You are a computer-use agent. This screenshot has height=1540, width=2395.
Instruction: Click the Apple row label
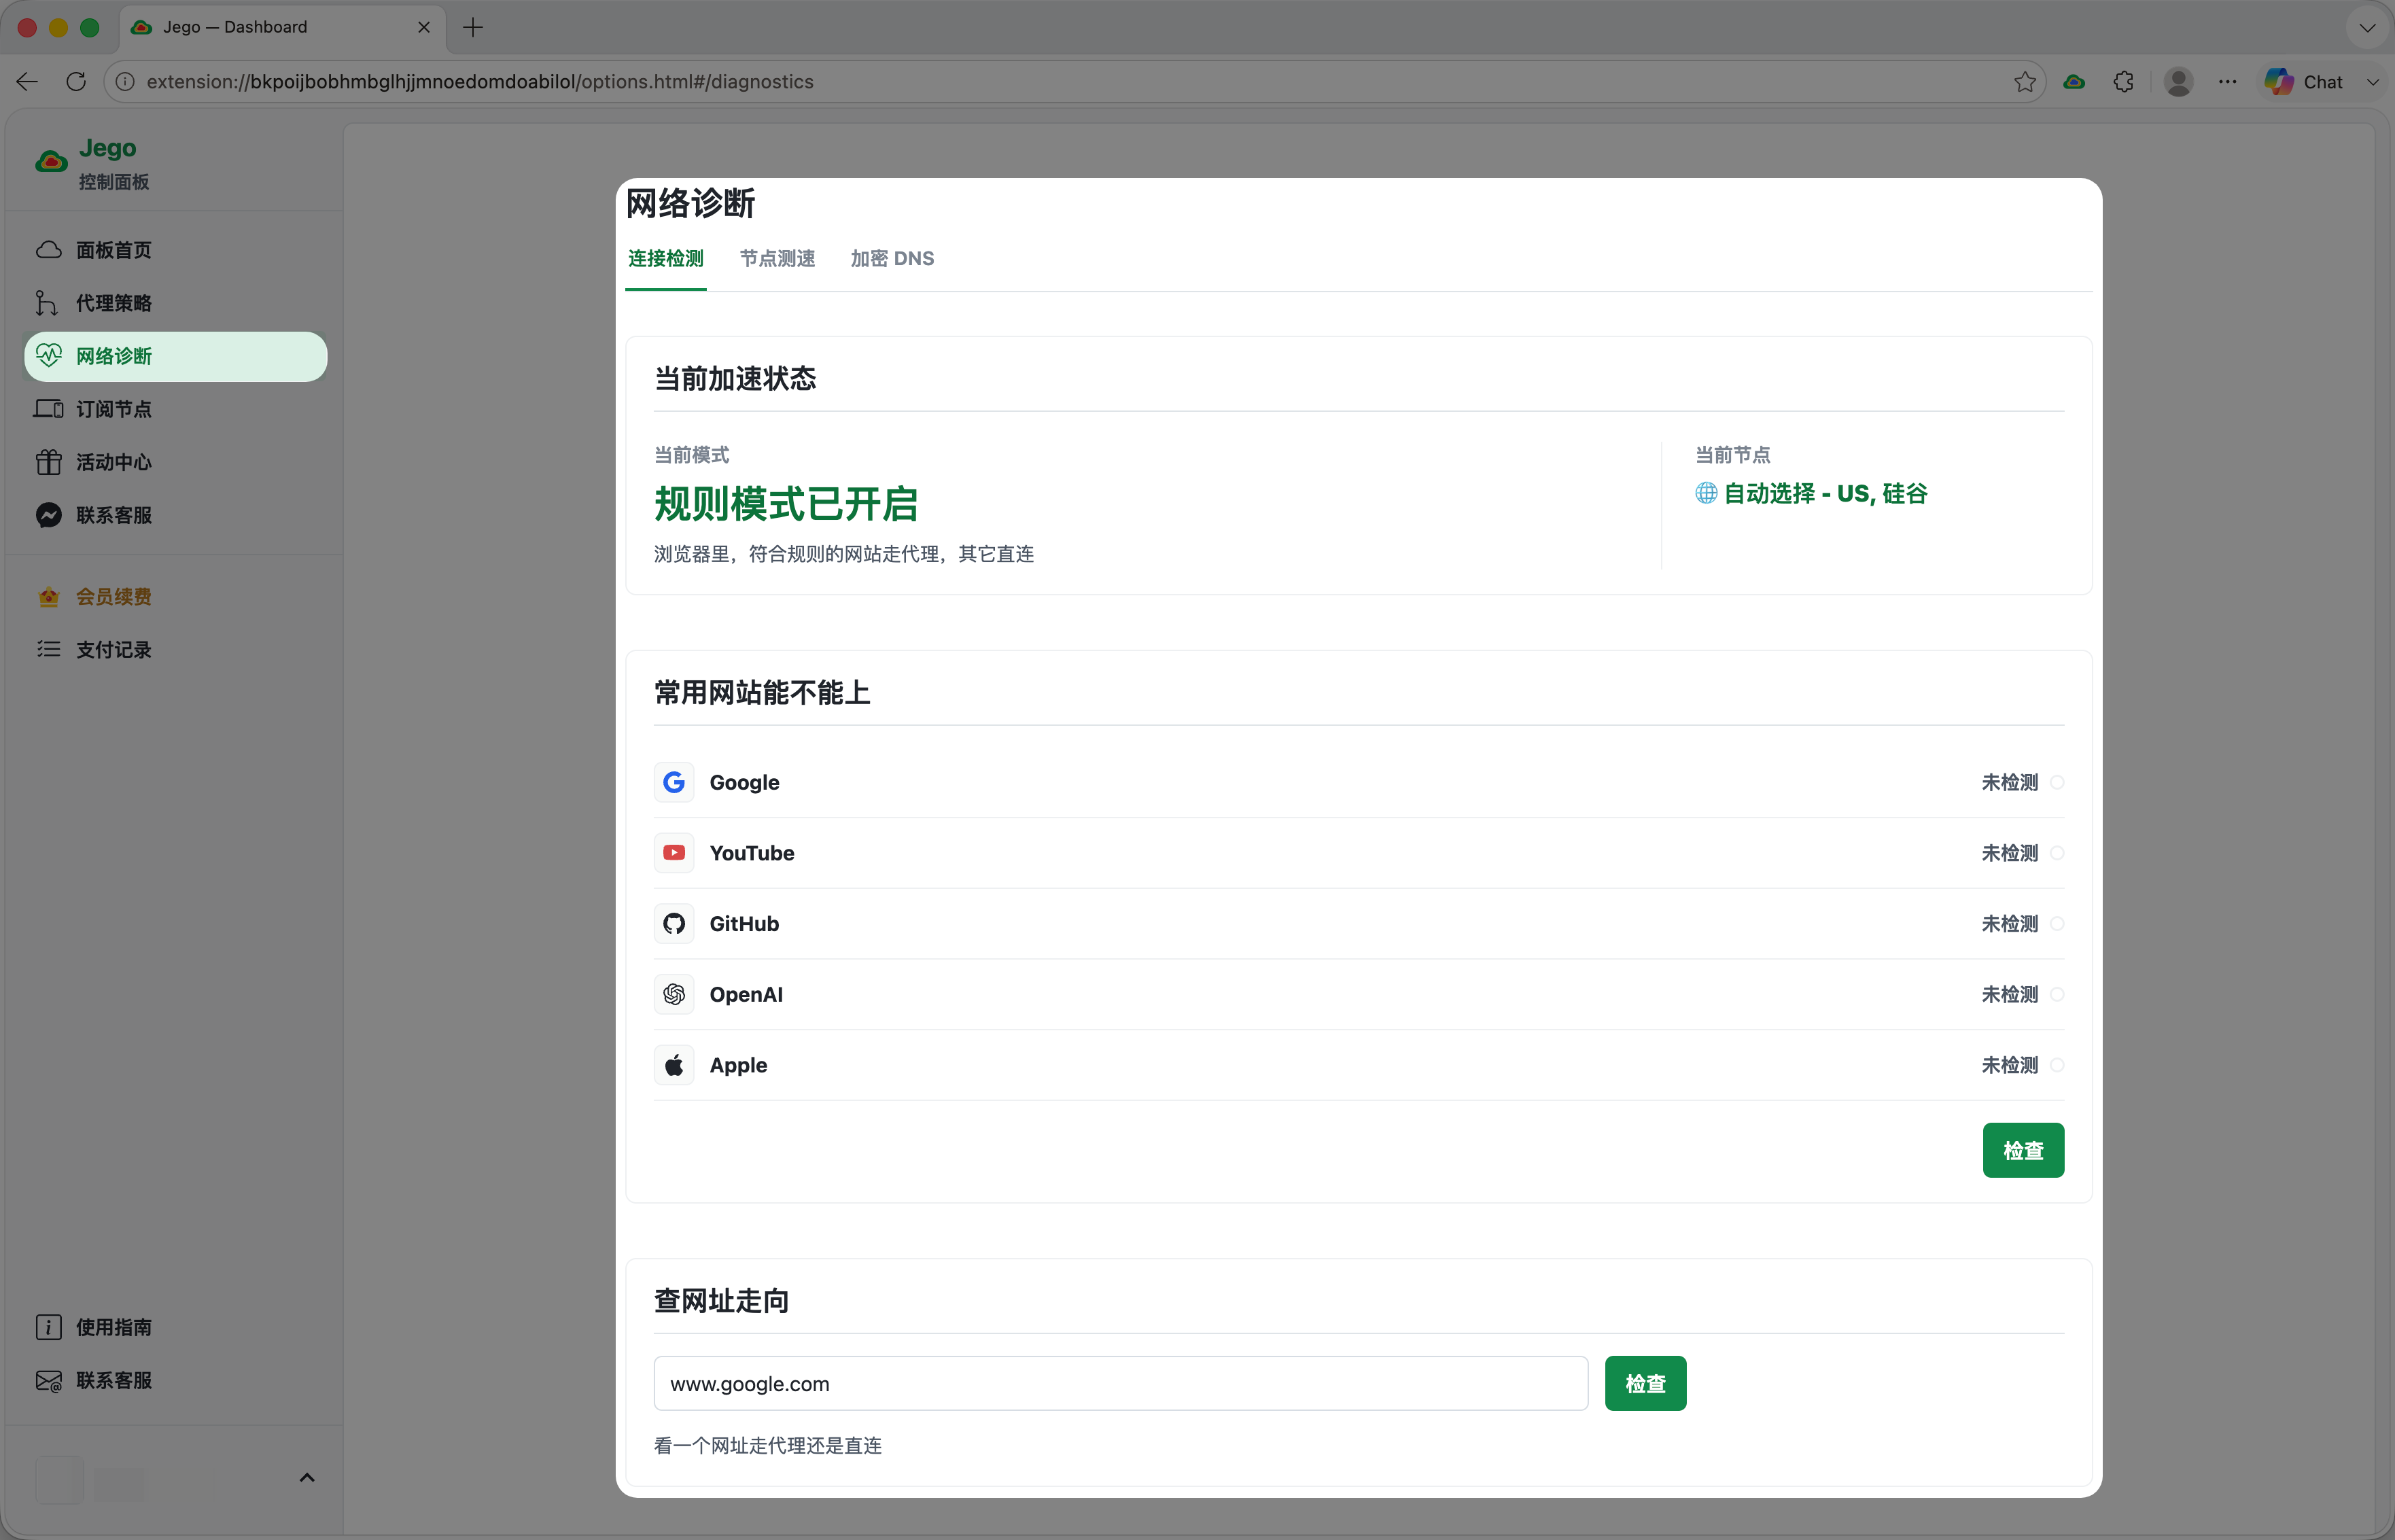738,1065
